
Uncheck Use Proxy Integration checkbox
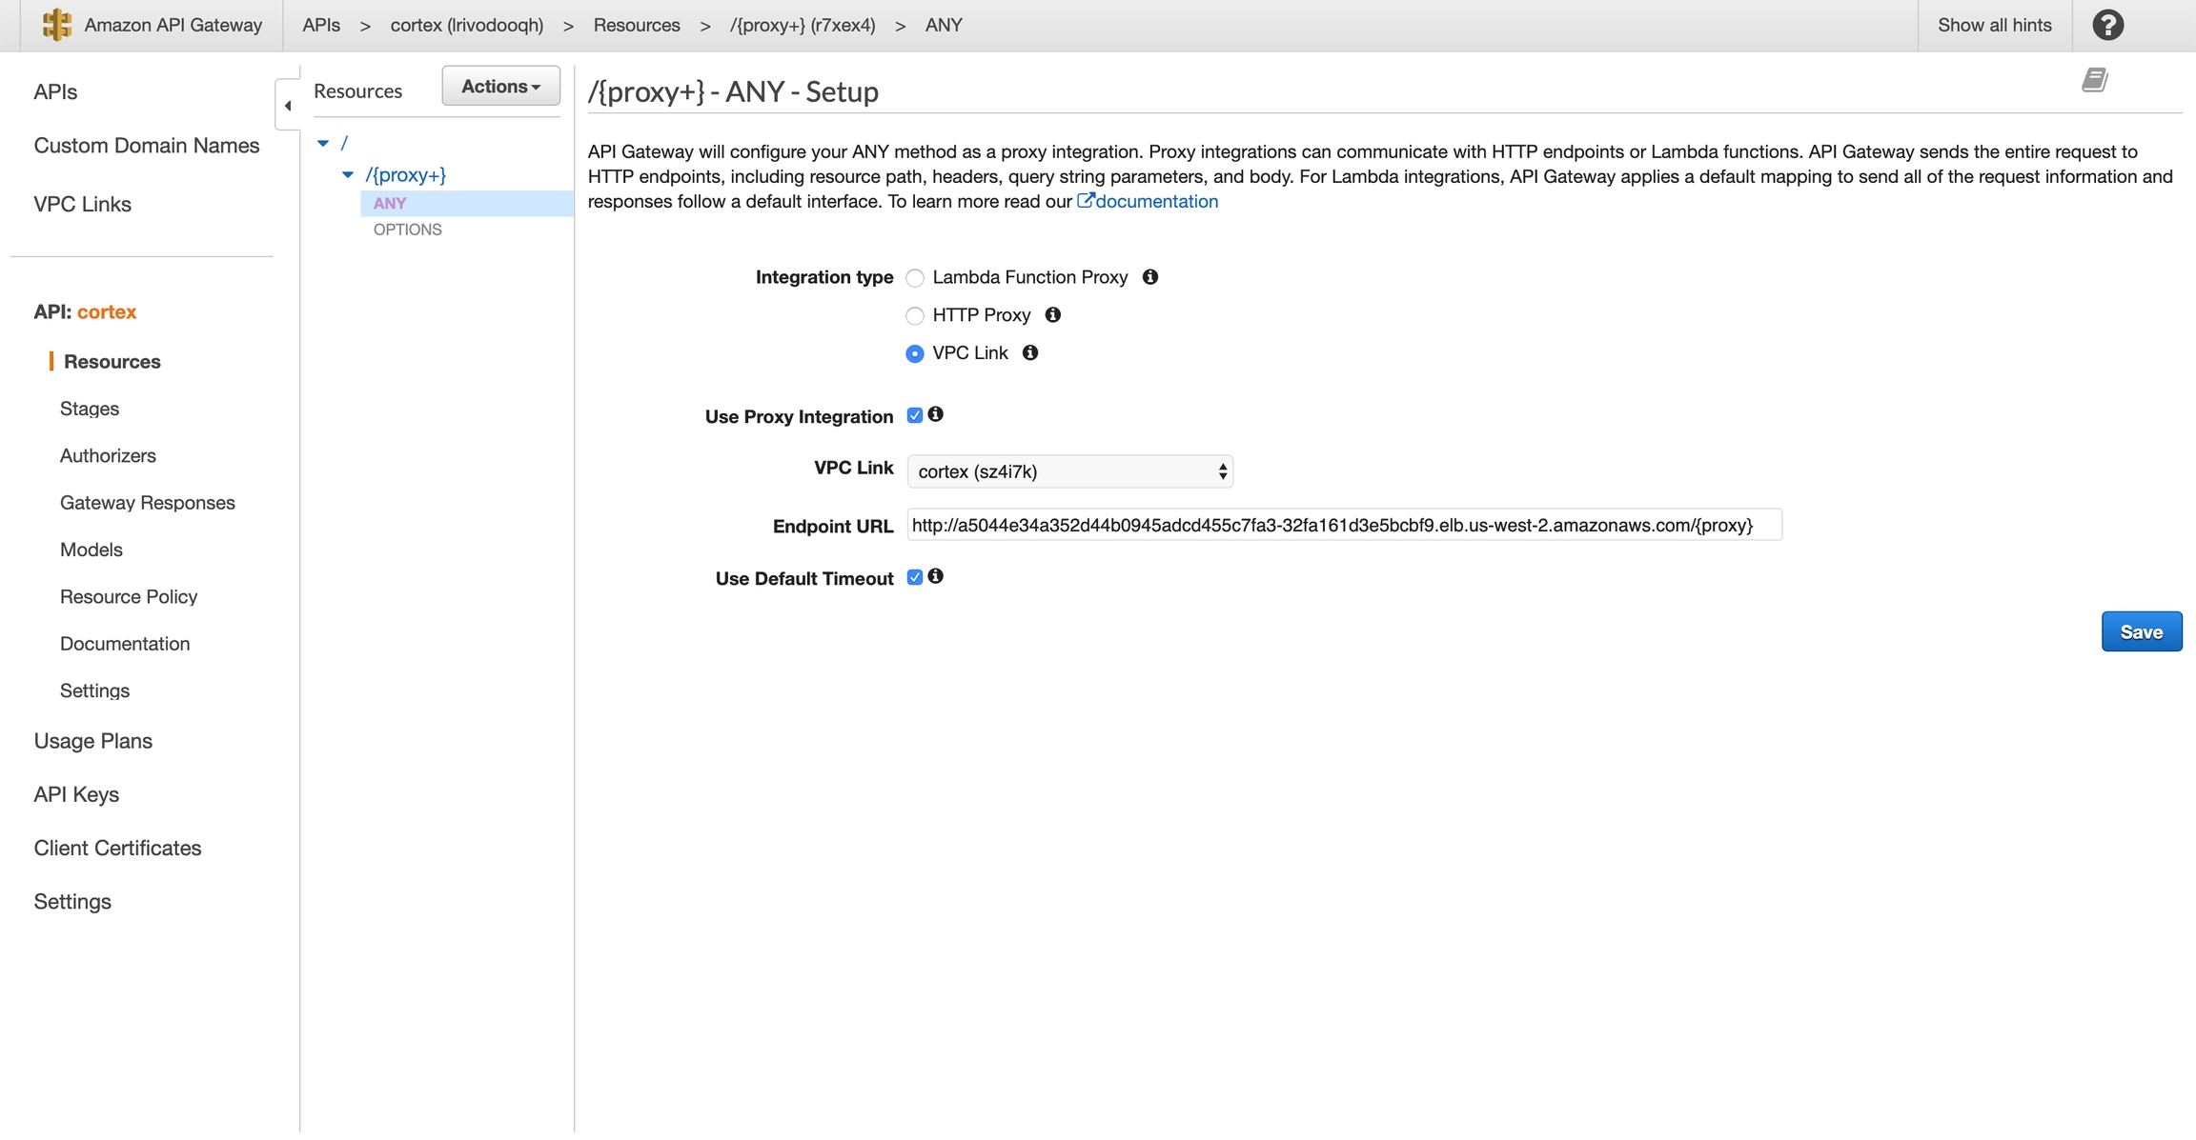coord(915,415)
